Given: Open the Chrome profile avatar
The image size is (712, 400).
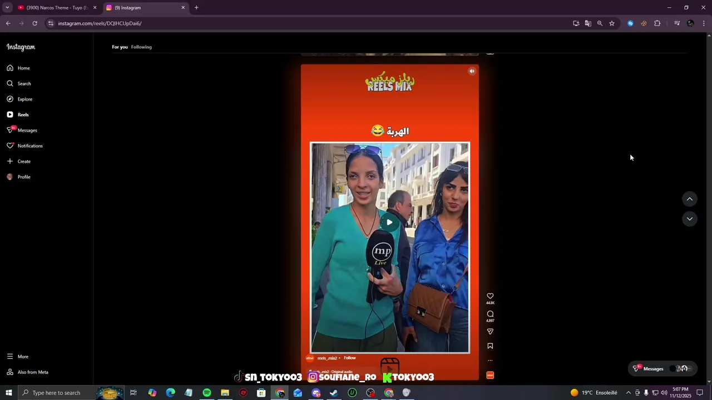Looking at the screenshot, I should (x=690, y=23).
